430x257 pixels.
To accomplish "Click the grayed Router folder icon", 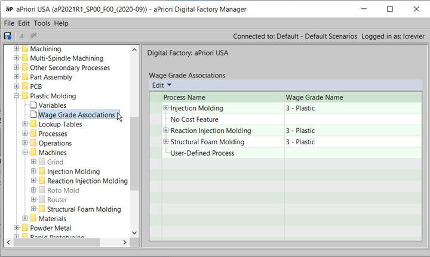I will [x=42, y=200].
